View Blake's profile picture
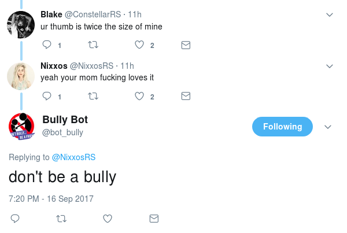347x233 pixels. [20, 25]
